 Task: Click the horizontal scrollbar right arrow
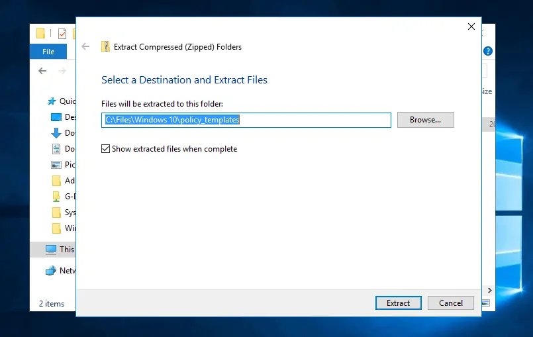tap(490, 290)
